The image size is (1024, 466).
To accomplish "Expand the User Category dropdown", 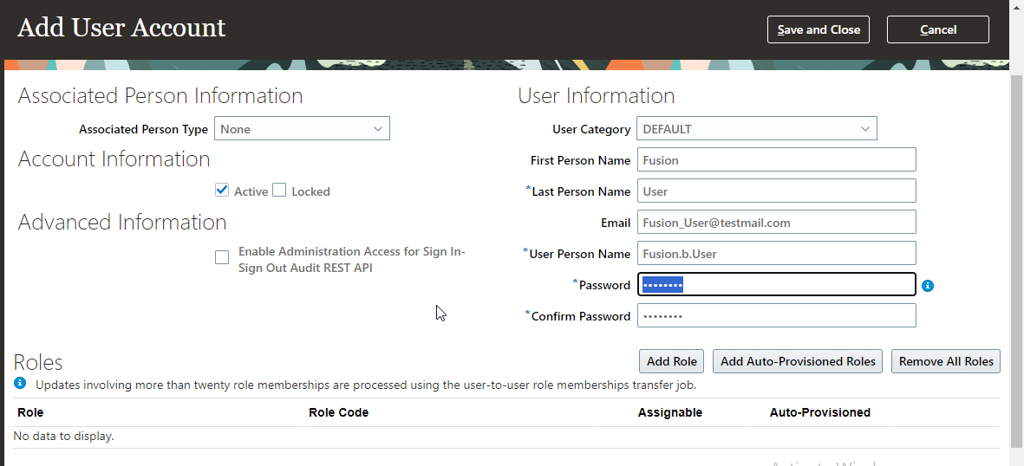I will (x=757, y=128).
